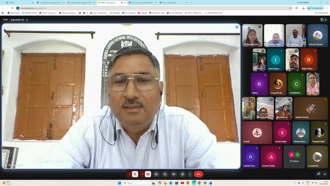Open Task View from taskbar
Image resolution: width=330 pixels, height=186 pixels.
tap(154, 183)
